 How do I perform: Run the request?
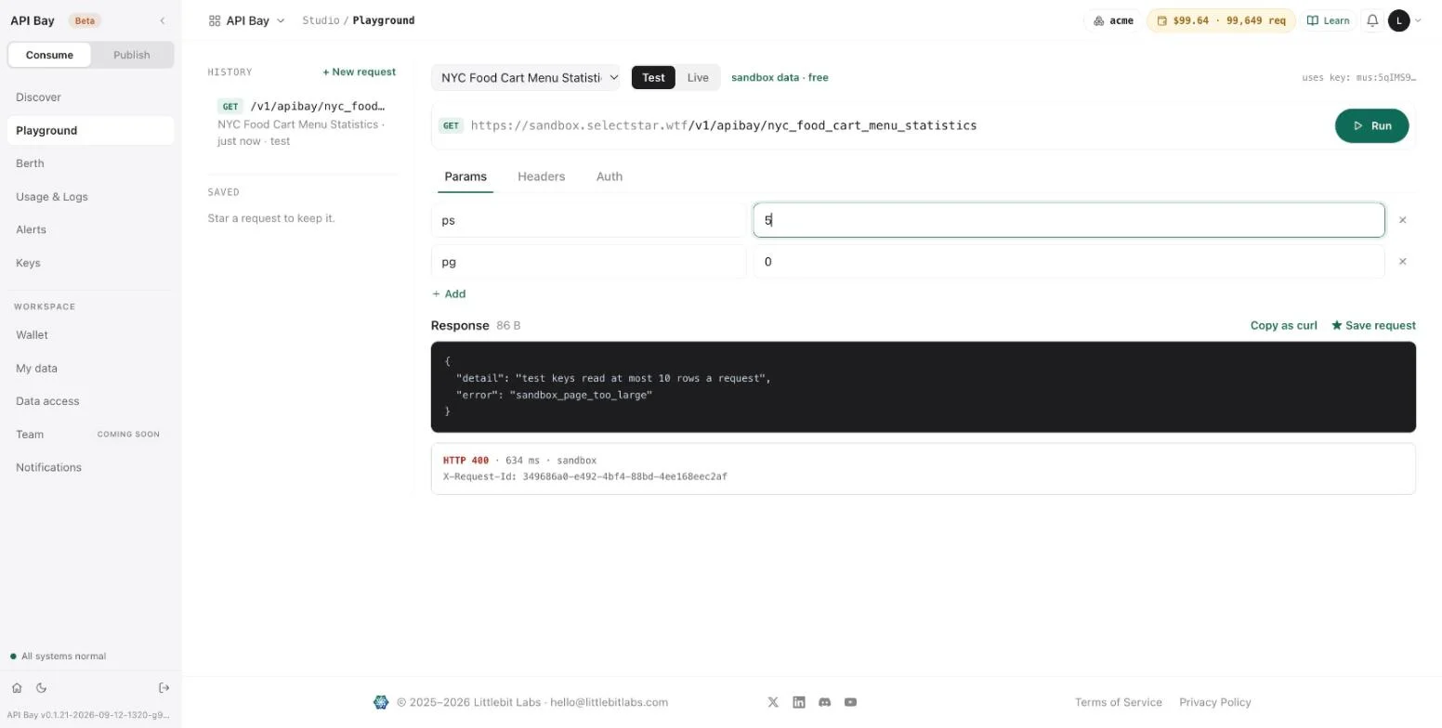pos(1372,125)
